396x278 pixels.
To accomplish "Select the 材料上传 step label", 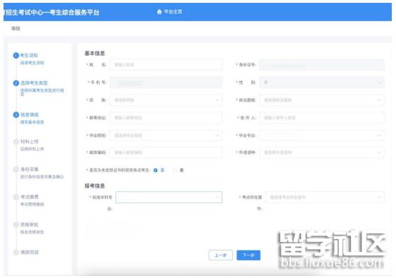I will tap(30, 142).
